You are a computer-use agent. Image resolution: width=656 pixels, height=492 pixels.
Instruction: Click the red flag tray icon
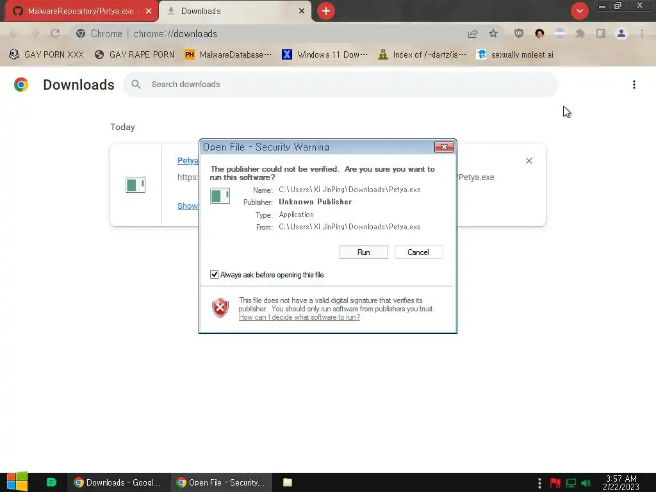coord(555,483)
